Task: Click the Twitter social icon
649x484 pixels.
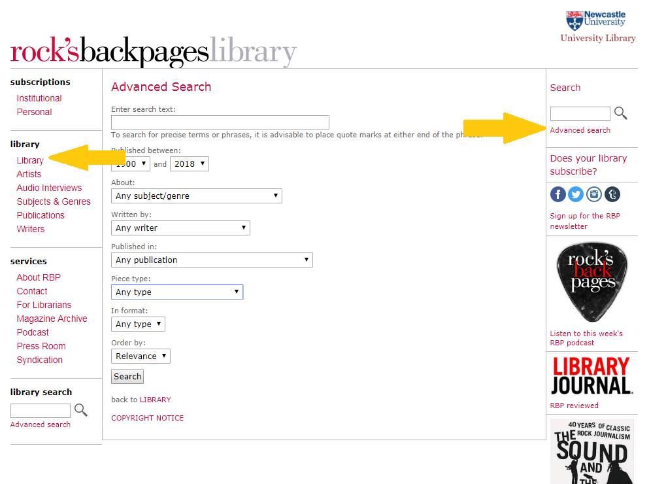Action: (x=576, y=194)
